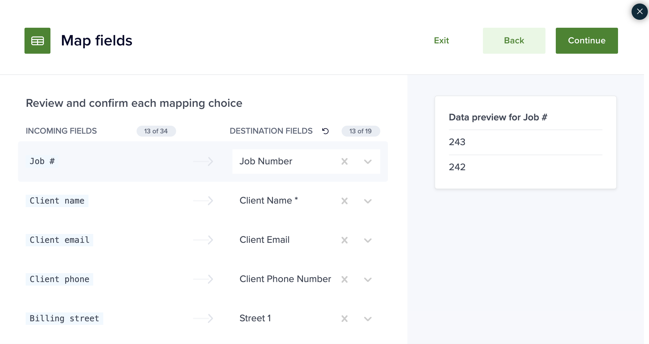
Task: Select the Client name incoming field
Action: [x=57, y=201]
